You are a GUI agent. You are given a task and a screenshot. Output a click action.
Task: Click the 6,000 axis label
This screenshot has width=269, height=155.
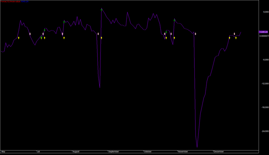266,12
